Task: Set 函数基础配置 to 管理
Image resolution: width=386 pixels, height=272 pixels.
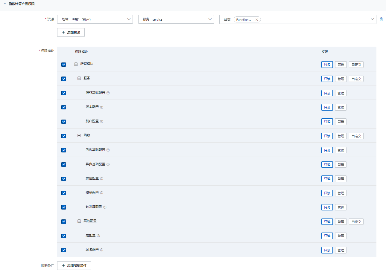Action: (341, 150)
